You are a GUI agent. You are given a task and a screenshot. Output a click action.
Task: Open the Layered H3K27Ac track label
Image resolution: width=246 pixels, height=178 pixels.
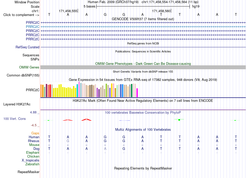17,104
